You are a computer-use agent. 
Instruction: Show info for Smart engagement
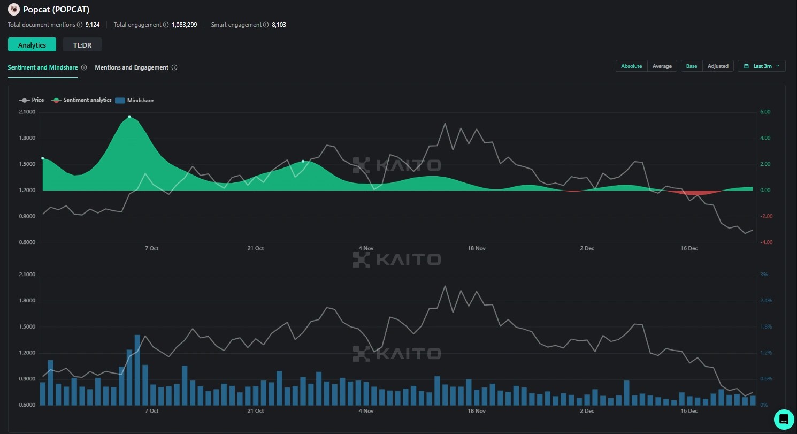click(x=266, y=25)
